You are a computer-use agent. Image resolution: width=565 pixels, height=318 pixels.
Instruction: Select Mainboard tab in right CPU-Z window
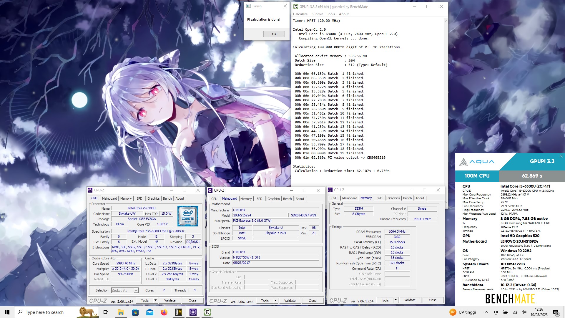coord(350,198)
